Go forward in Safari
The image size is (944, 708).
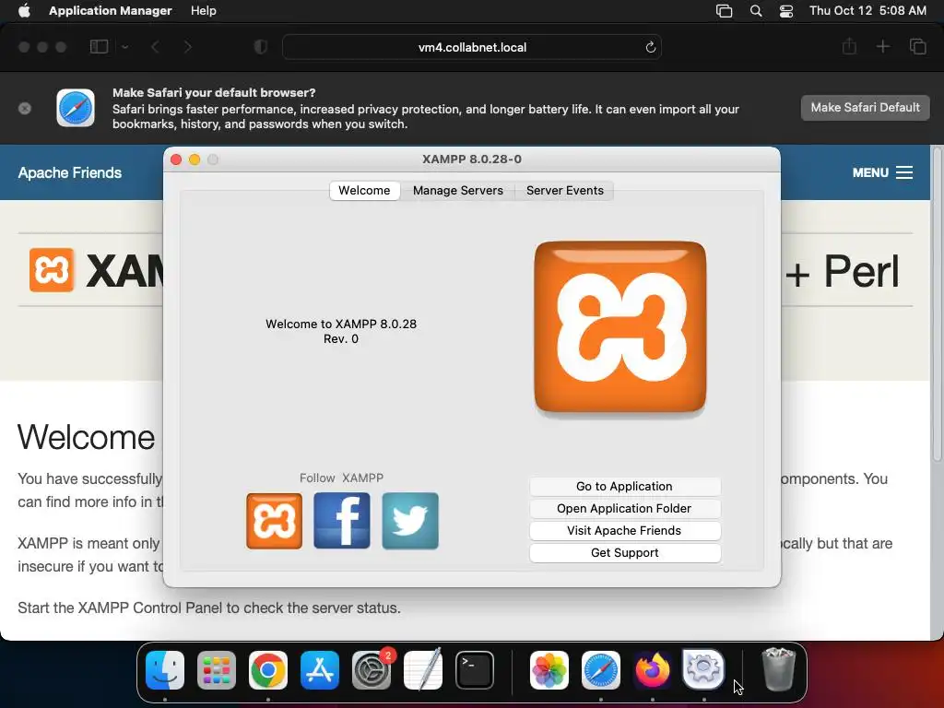pos(188,47)
